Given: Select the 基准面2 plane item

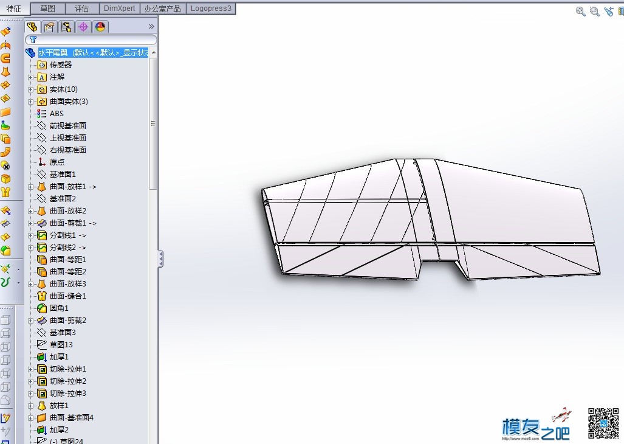Looking at the screenshot, I should (57, 199).
